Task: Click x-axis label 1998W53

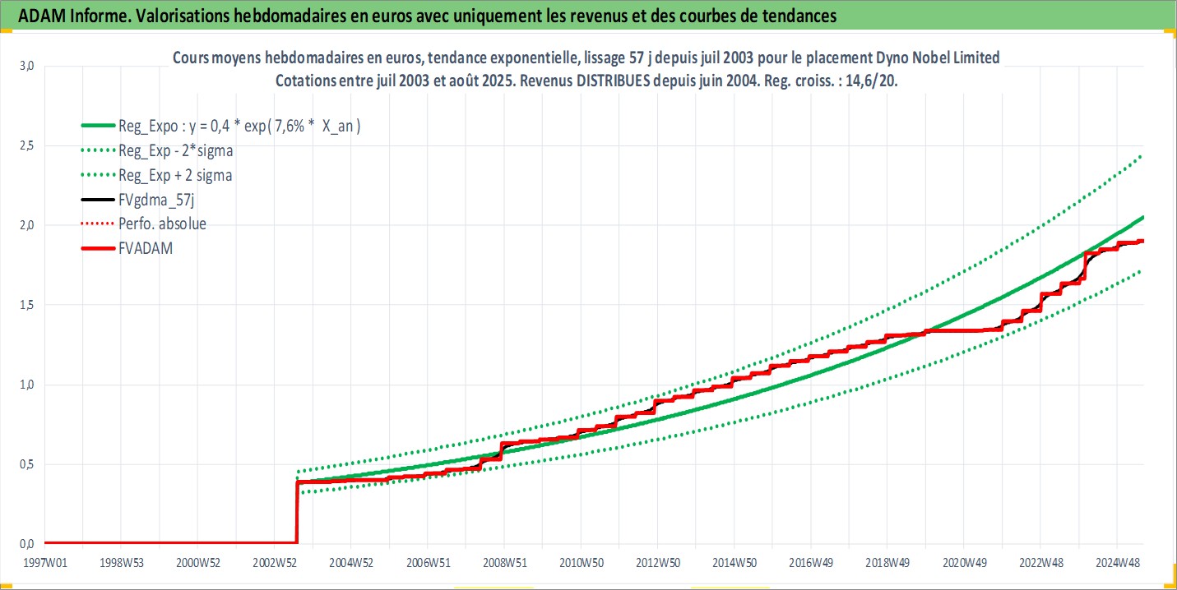Action: 121,564
